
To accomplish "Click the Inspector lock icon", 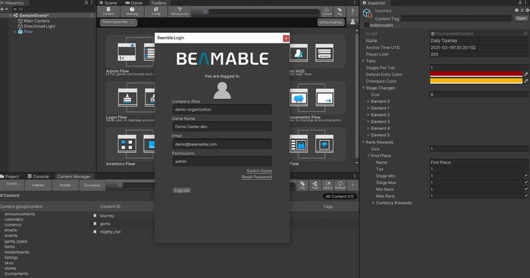I will (520, 3).
